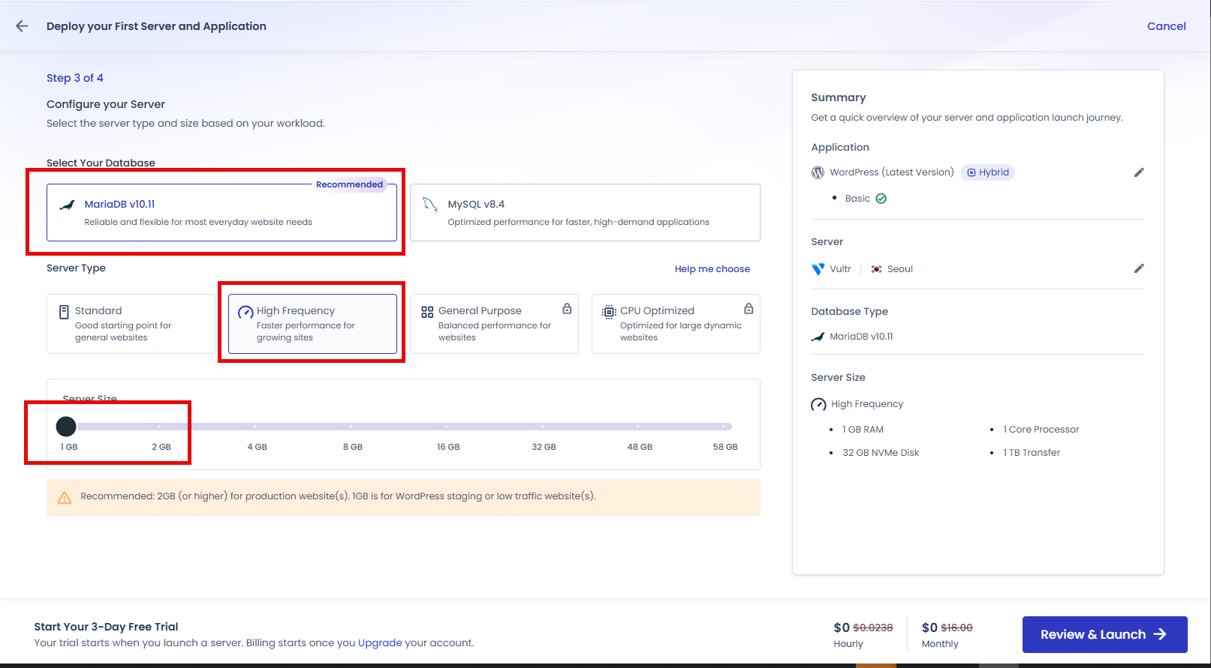The height and width of the screenshot is (668, 1211).
Task: Click the General Purpose grid icon
Action: pyautogui.click(x=427, y=312)
